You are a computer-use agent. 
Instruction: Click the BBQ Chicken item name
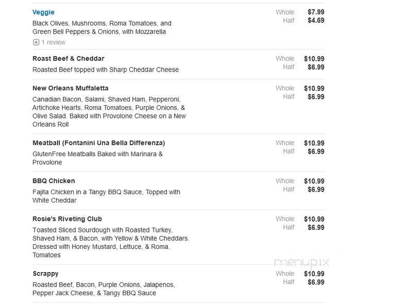pyautogui.click(x=54, y=181)
